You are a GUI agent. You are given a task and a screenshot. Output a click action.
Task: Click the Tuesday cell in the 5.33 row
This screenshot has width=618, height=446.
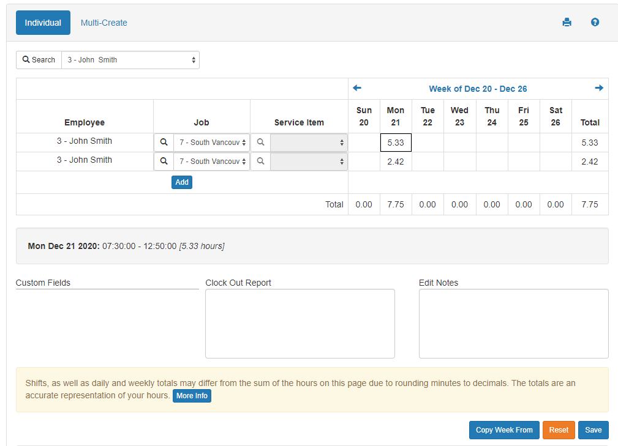tap(428, 143)
